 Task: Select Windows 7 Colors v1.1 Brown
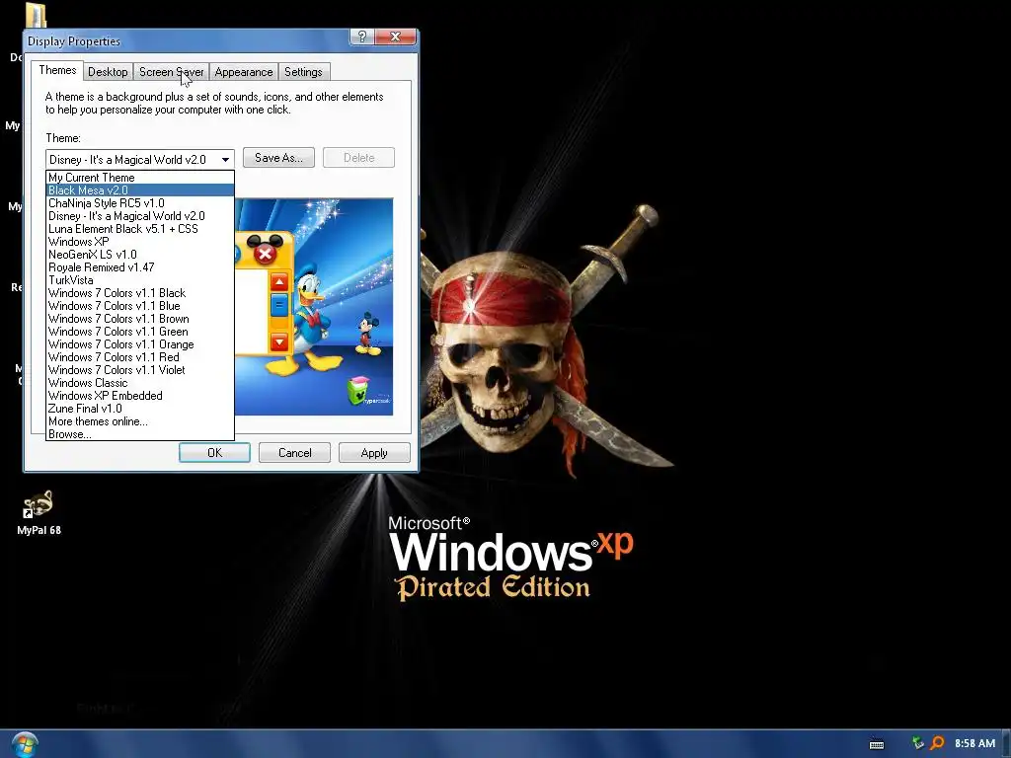coord(140,319)
